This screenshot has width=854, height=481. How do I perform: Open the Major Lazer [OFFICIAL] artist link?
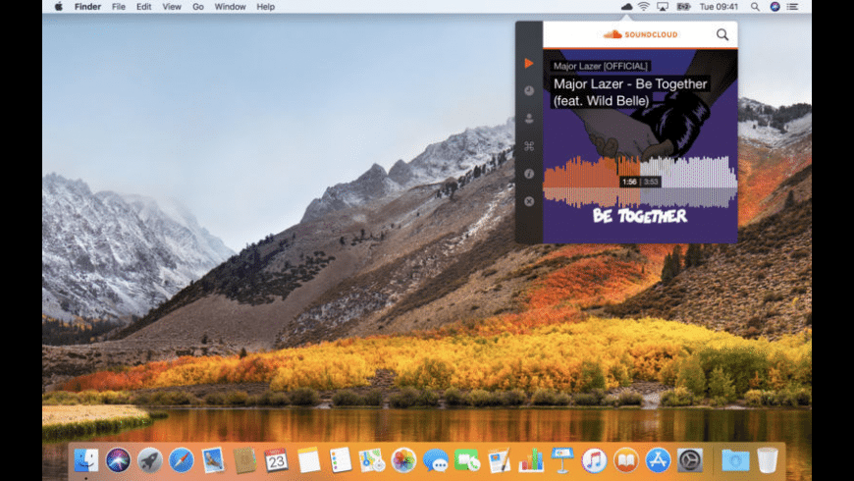(600, 66)
